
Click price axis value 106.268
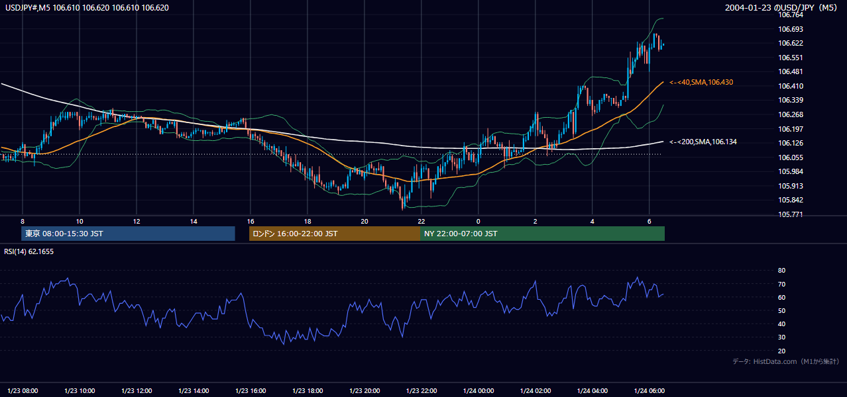click(791, 114)
